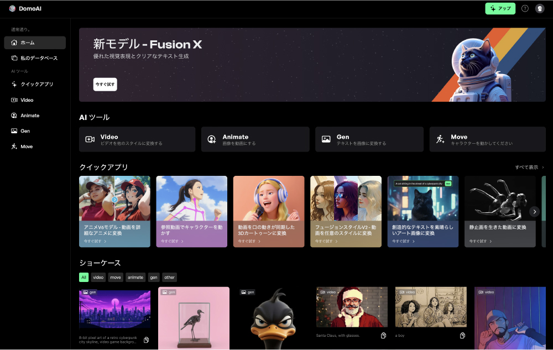The height and width of the screenshot is (350, 553).
Task: Open the angry black duck showcase image
Action: (273, 318)
